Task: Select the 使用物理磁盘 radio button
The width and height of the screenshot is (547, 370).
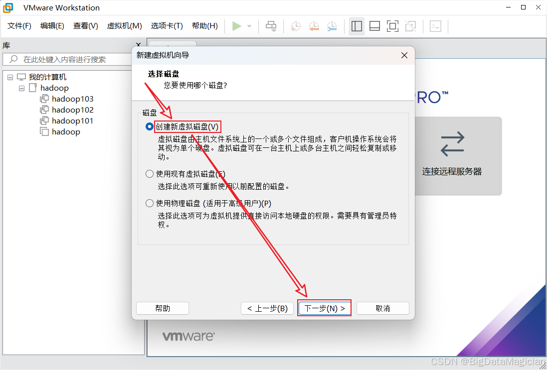Action: 149,203
